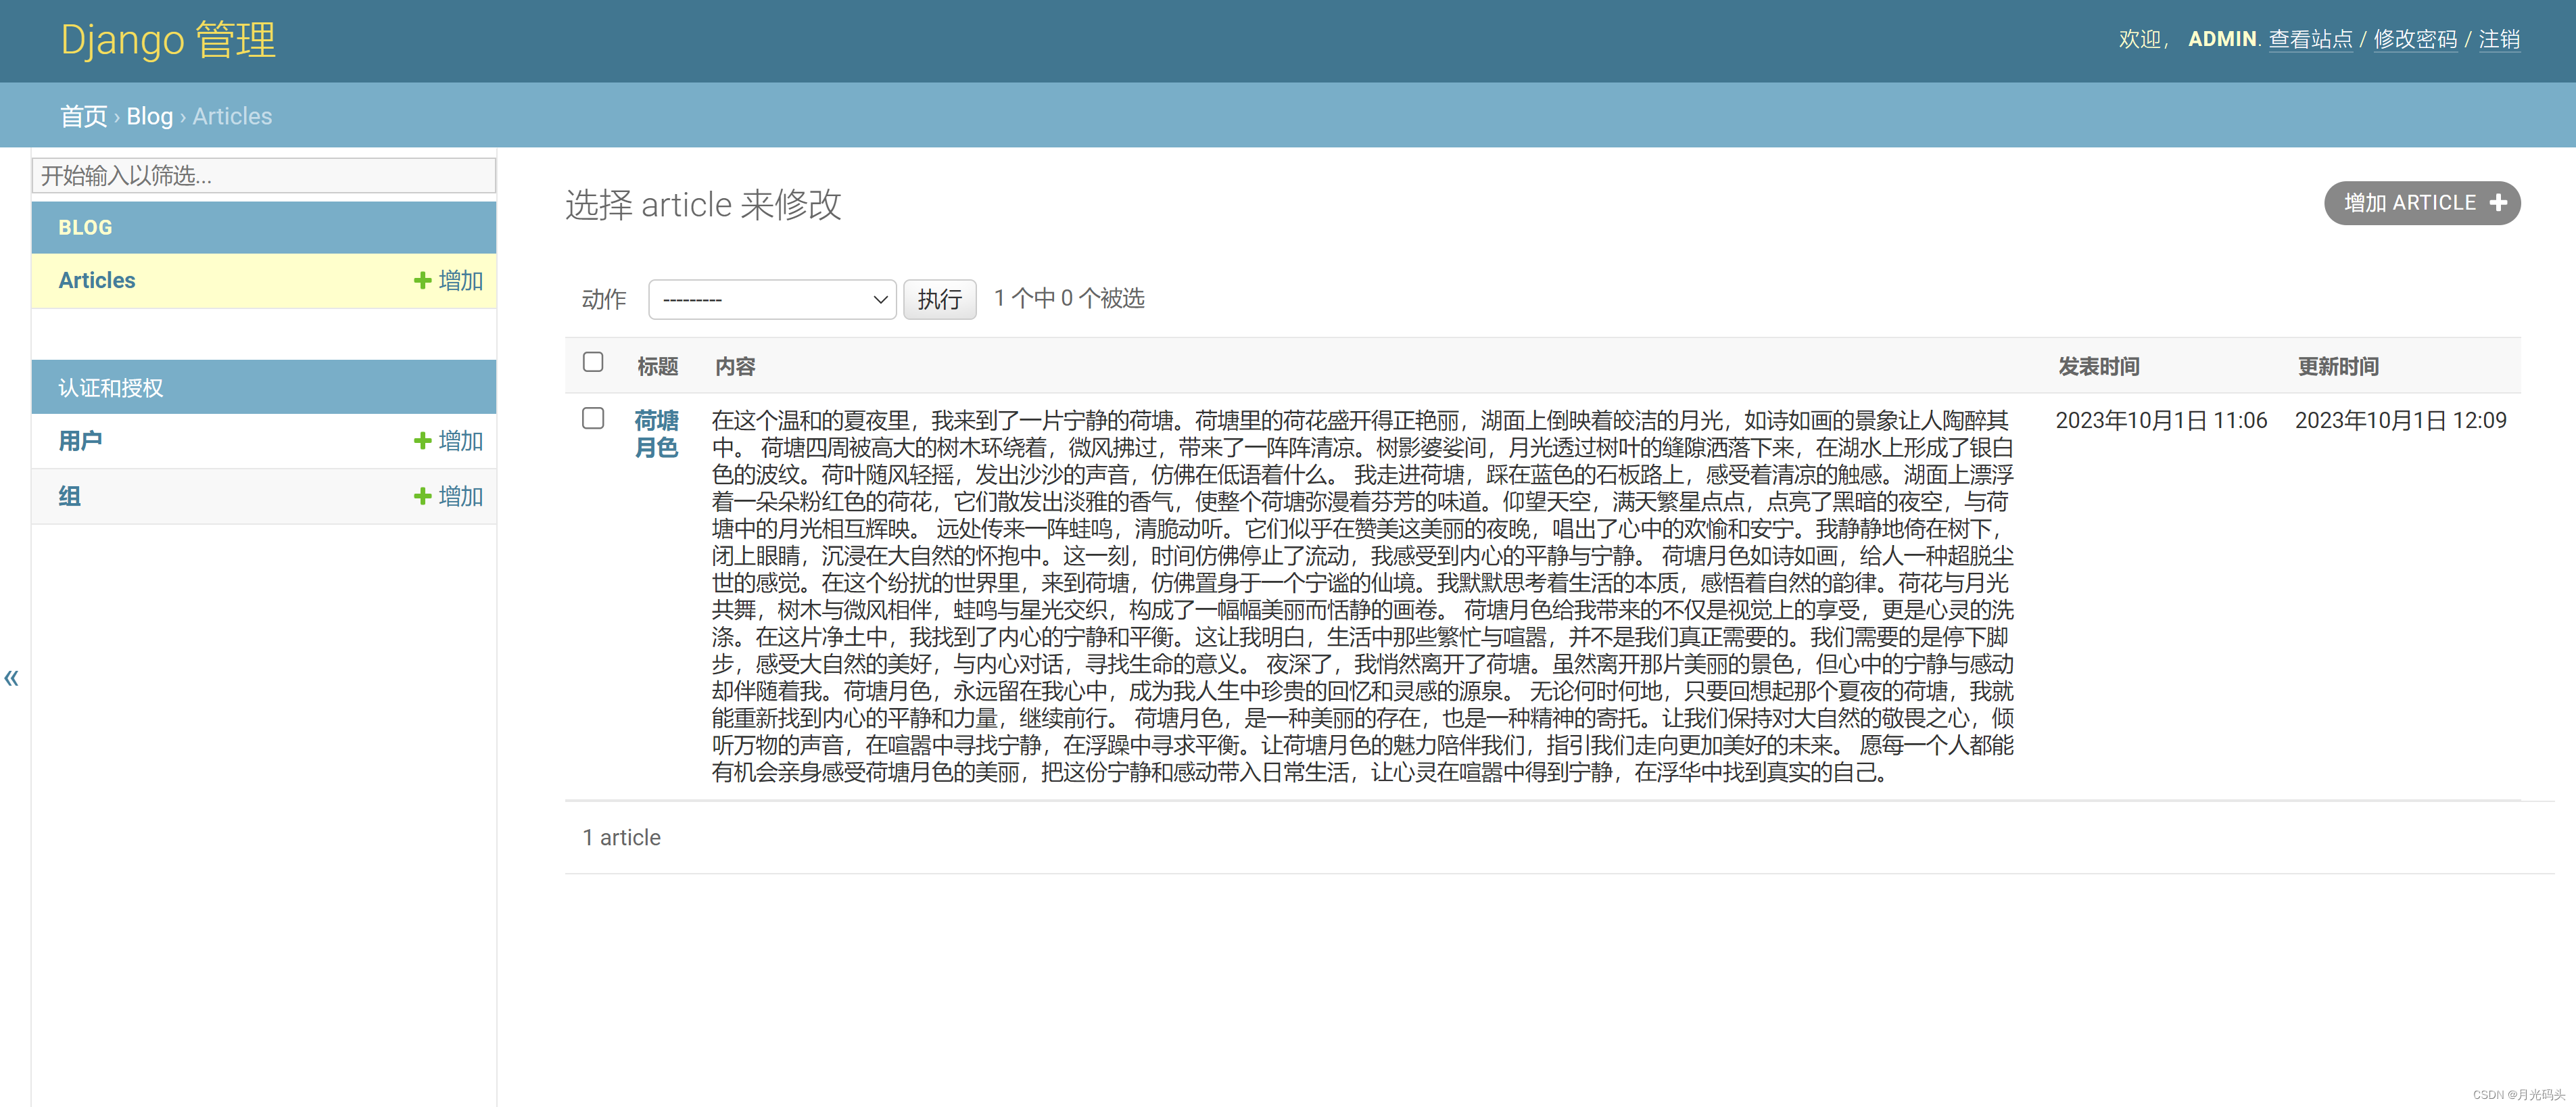Sort by 内容 column header
This screenshot has height=1107, width=2576.
coord(735,367)
